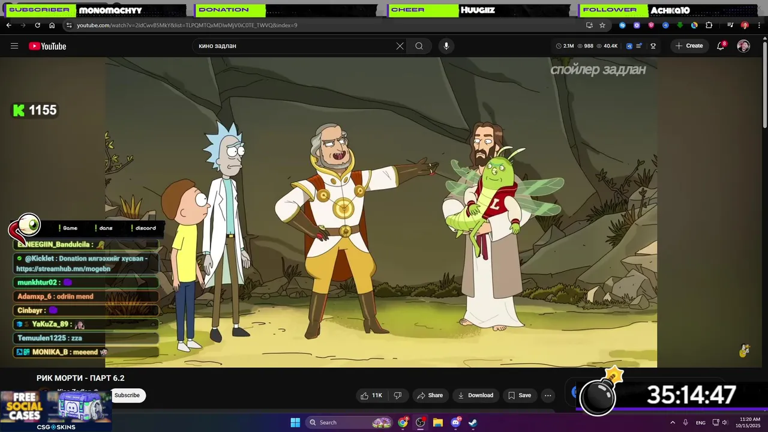The image size is (768, 432).
Task: Click the tray microphone icon
Action: [x=685, y=422]
